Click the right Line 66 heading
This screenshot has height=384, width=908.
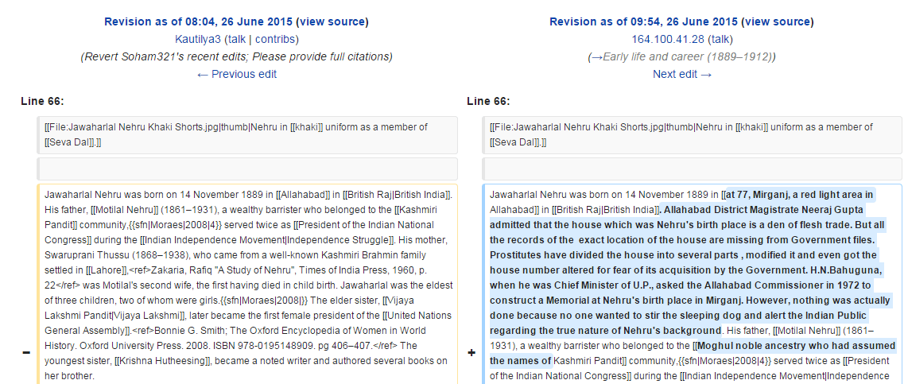(x=488, y=101)
